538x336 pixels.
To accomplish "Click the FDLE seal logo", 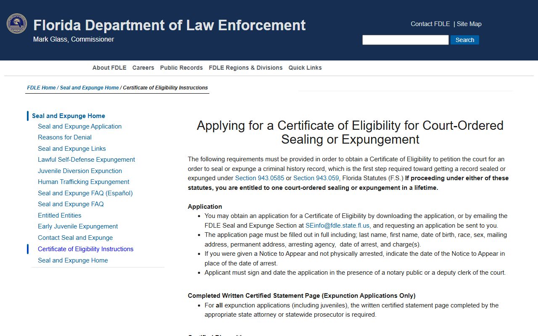I will click(17, 24).
